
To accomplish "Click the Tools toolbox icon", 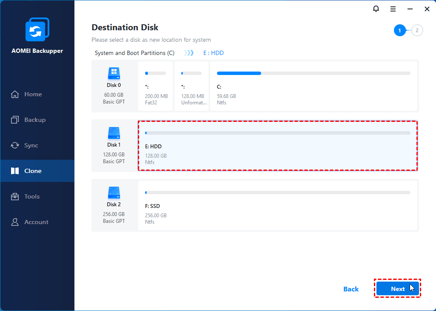I will (x=15, y=196).
